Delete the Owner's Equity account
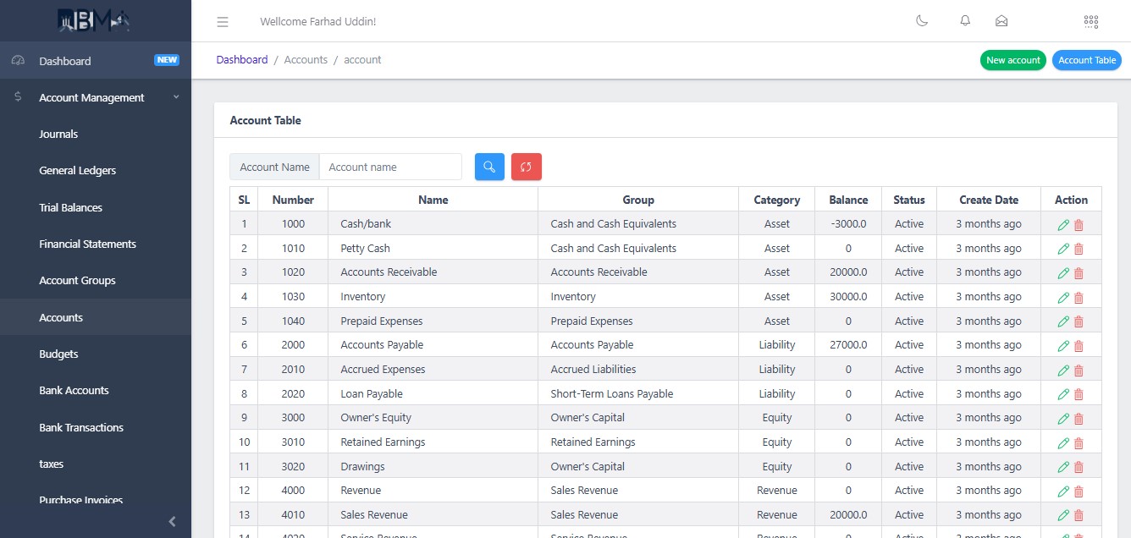 click(x=1079, y=419)
